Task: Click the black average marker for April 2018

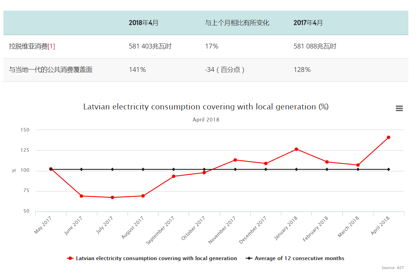Action: (x=388, y=169)
